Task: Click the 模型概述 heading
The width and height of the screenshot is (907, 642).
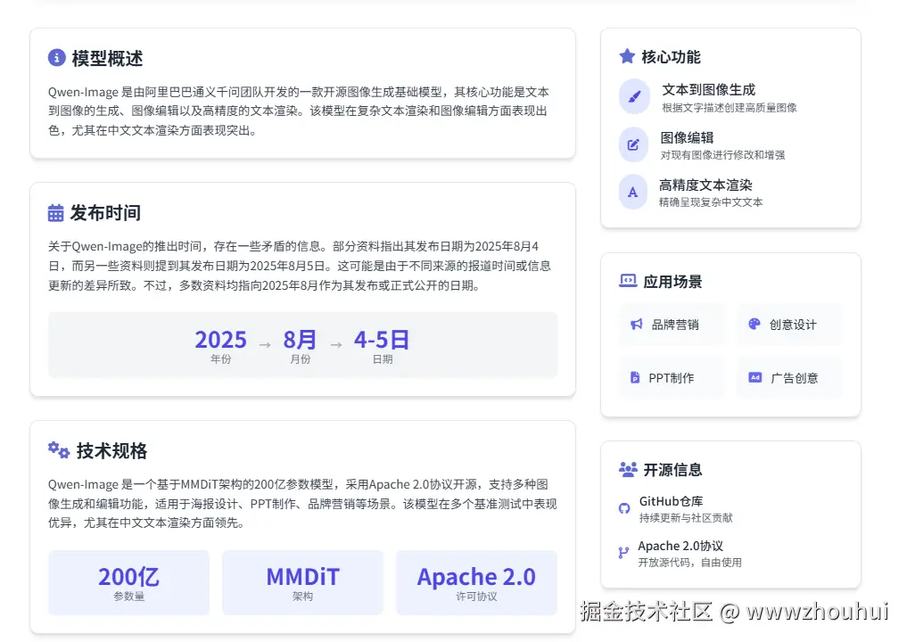Action: tap(108, 59)
